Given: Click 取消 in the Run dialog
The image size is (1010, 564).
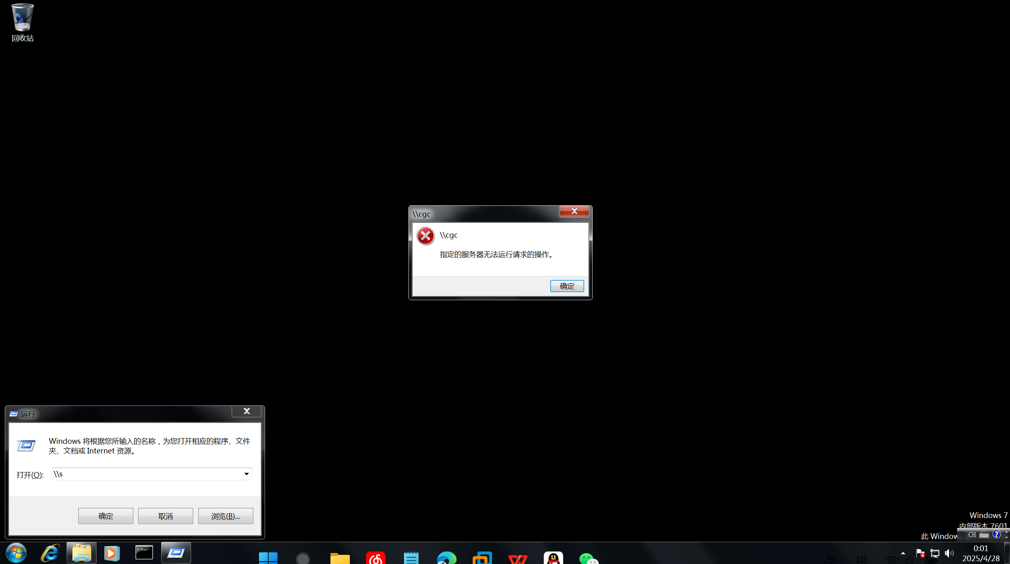Looking at the screenshot, I should pos(165,516).
